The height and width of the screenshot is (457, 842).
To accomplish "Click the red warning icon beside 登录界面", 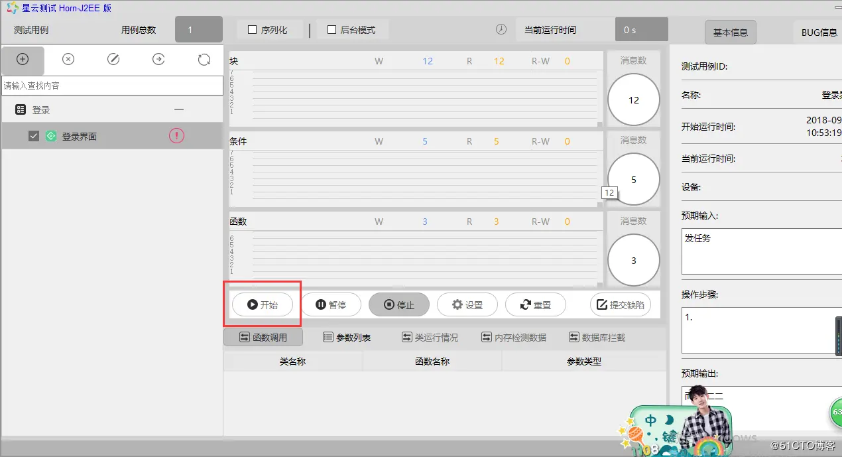I will [x=176, y=135].
